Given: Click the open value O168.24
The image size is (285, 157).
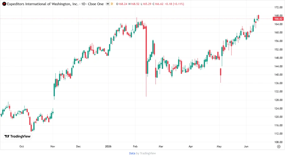Looking at the screenshot, I should [x=122, y=4].
